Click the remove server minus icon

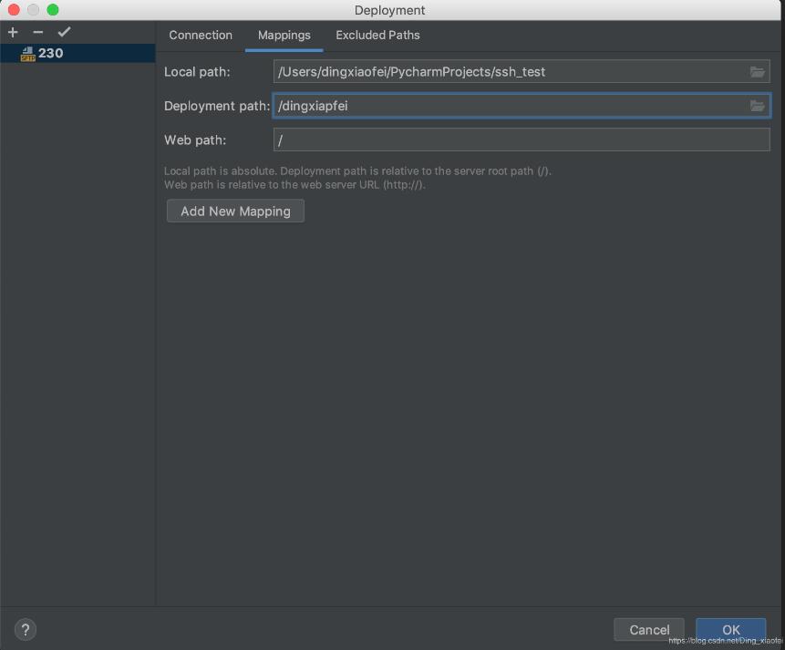point(38,32)
